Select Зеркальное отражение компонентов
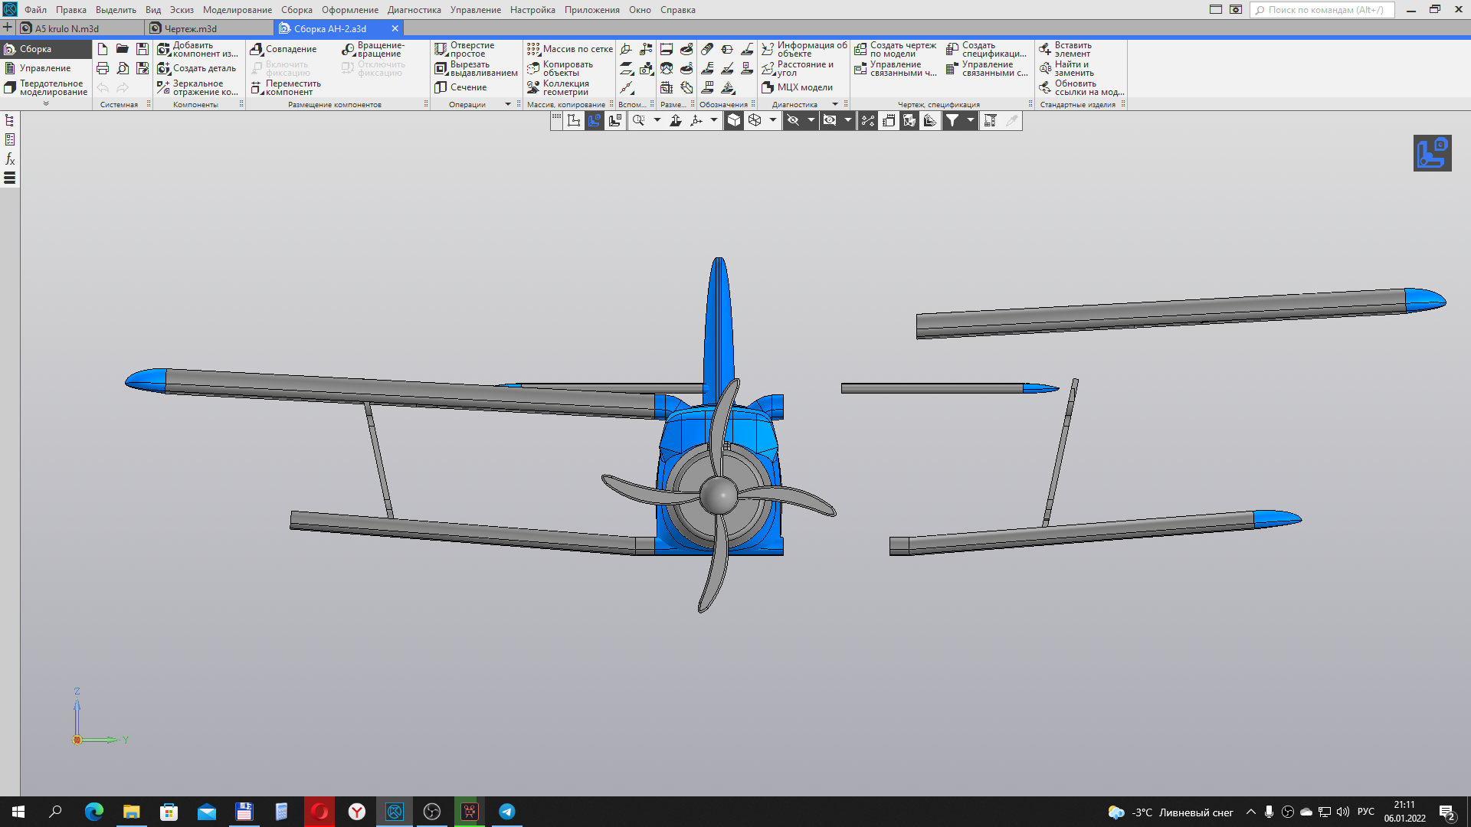The width and height of the screenshot is (1471, 827). [x=198, y=87]
